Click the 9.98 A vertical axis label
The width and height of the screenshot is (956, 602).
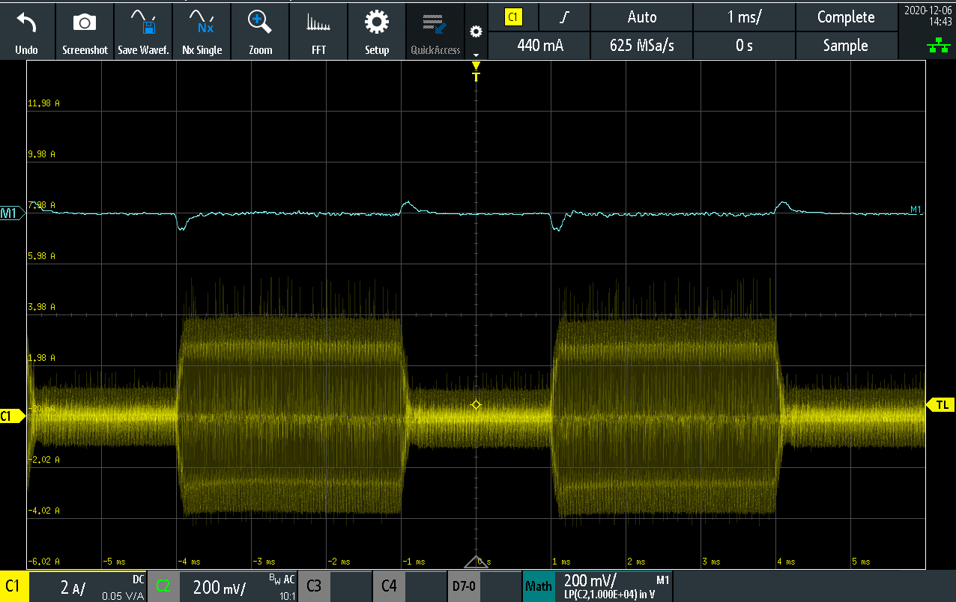43,154
